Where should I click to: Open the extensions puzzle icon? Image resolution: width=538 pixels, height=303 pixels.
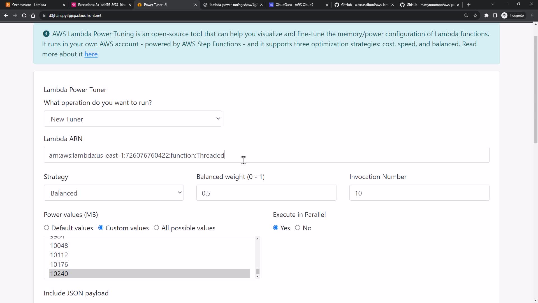pyautogui.click(x=486, y=15)
